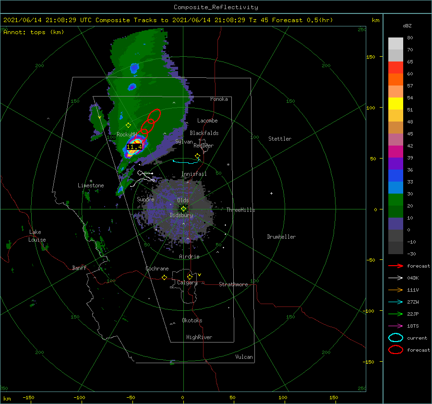
Task: Click the Blackfalds label
Action: pyautogui.click(x=204, y=133)
